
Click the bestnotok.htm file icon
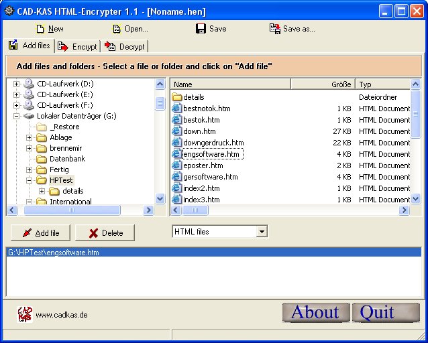(x=177, y=109)
